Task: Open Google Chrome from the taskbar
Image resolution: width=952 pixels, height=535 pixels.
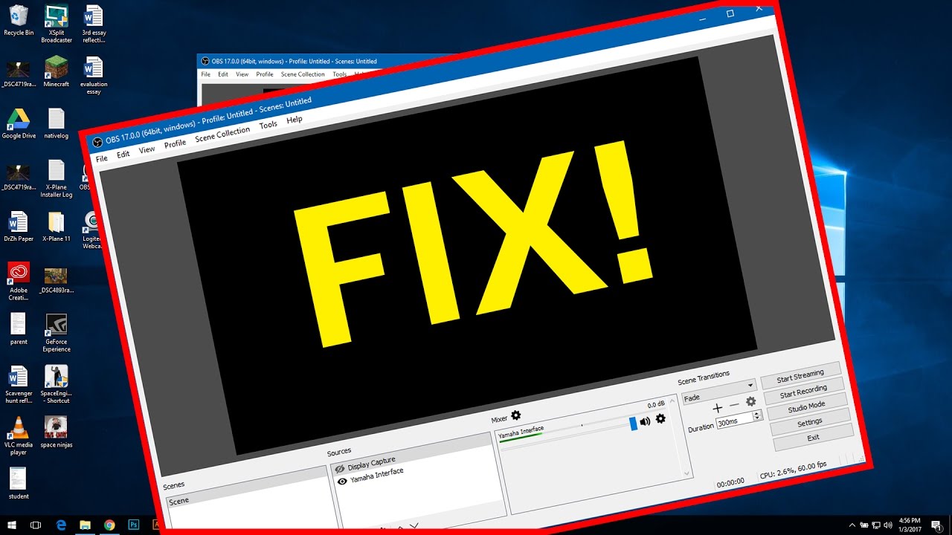Action: click(109, 525)
